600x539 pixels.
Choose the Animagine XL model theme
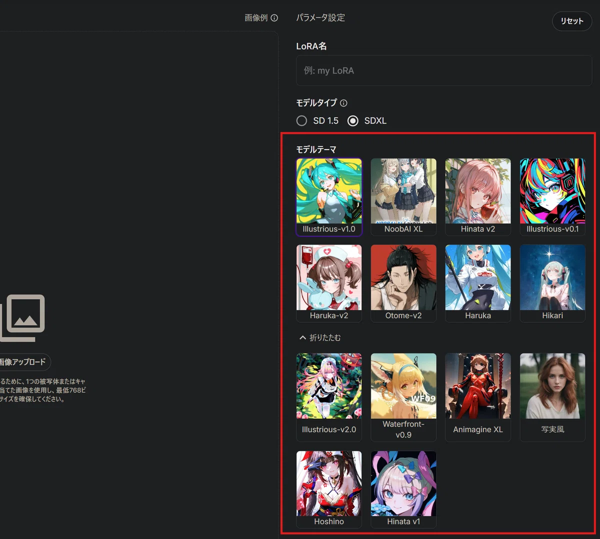click(x=478, y=397)
